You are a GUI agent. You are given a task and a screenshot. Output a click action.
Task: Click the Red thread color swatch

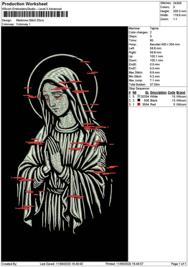[139, 104]
